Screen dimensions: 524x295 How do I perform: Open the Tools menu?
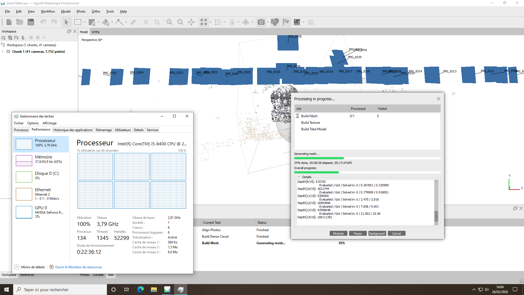click(x=110, y=11)
